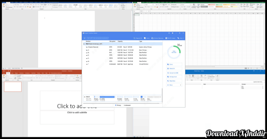The height and width of the screenshot is (139, 267).
Task: Open the Animations tab in PowerPoint
Action: click(x=27, y=73)
